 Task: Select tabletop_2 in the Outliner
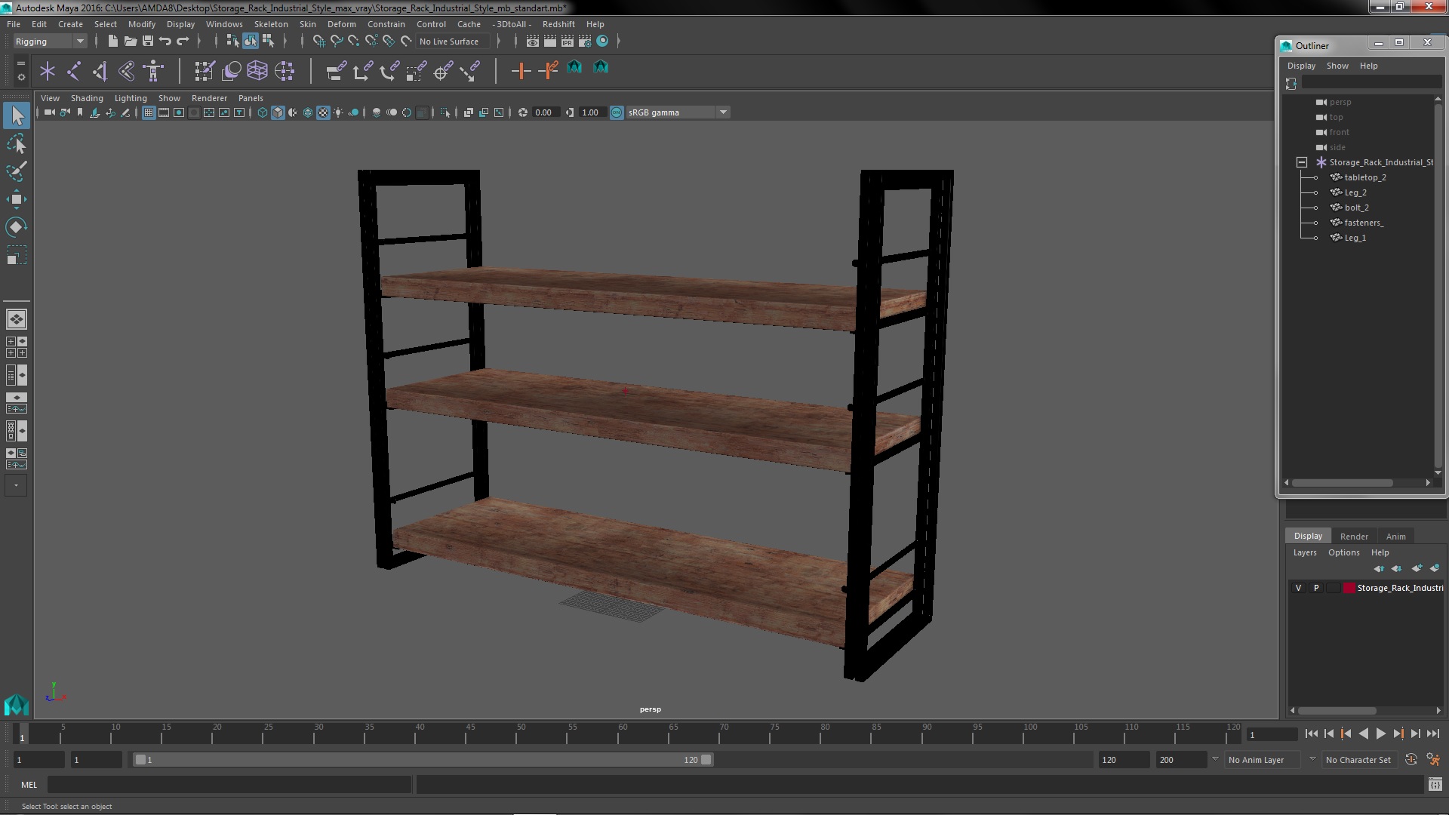pyautogui.click(x=1364, y=177)
